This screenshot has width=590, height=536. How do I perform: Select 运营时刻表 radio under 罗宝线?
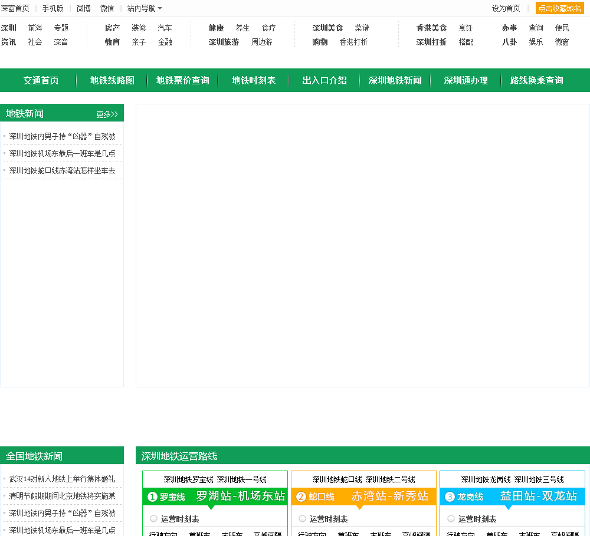153,519
